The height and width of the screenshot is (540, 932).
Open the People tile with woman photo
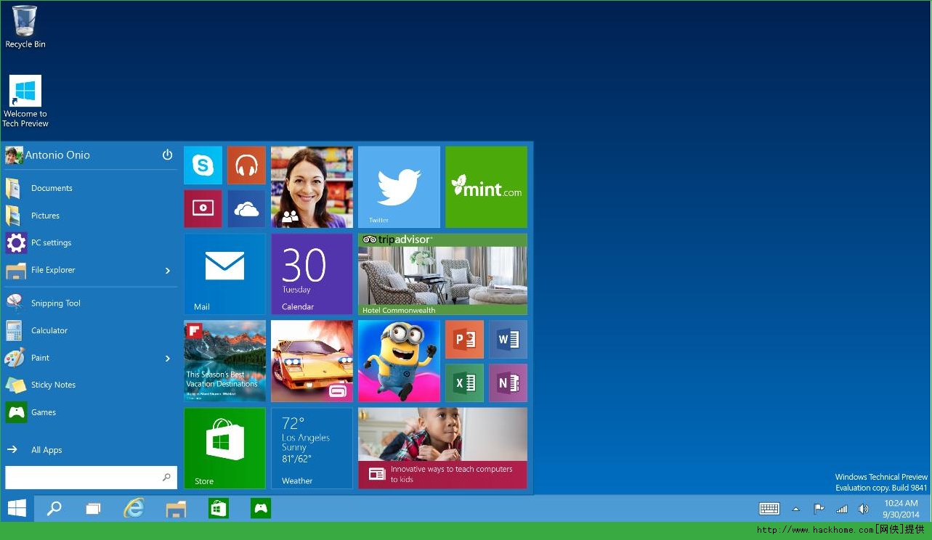pos(312,187)
